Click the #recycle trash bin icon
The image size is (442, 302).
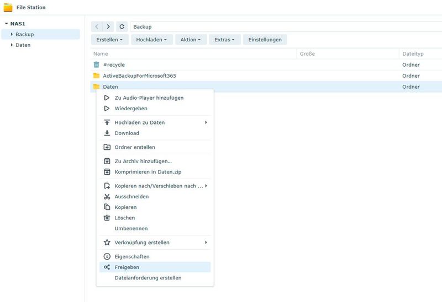(x=96, y=64)
